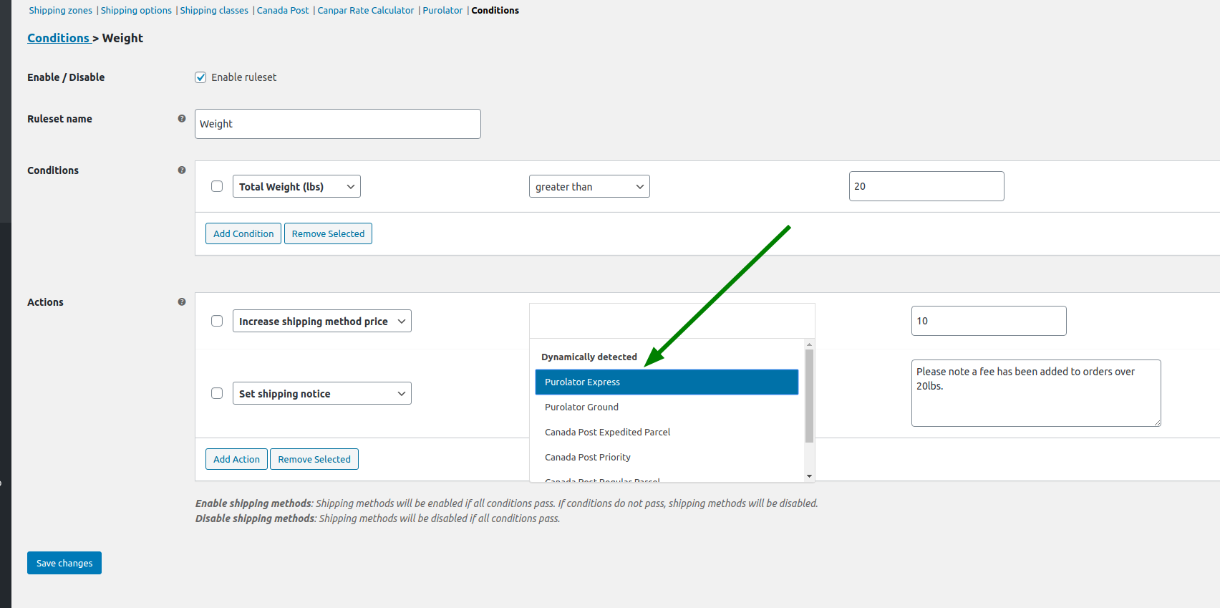Viewport: 1220px width, 608px height.
Task: Click the condition value field containing 20
Action: pyautogui.click(x=926, y=186)
